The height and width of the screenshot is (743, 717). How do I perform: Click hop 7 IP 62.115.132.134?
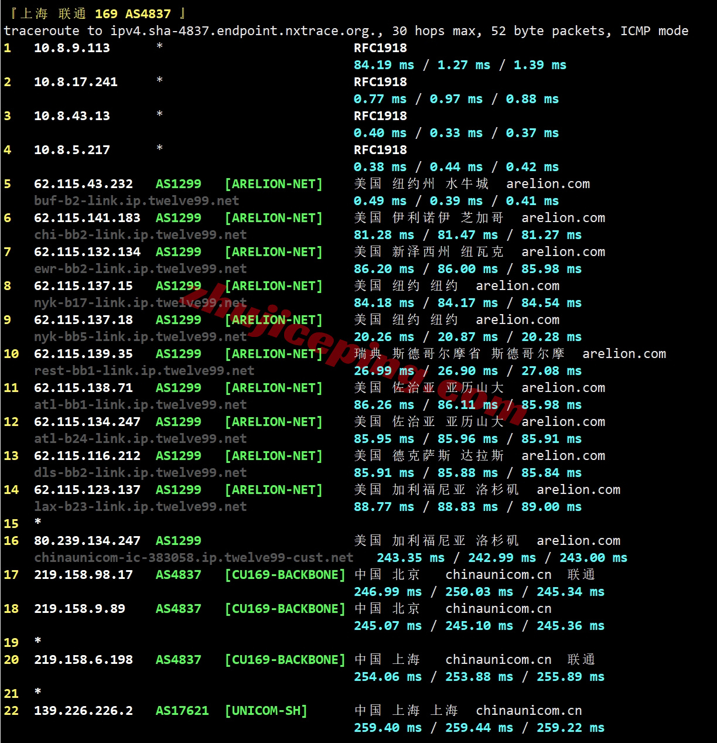(87, 252)
